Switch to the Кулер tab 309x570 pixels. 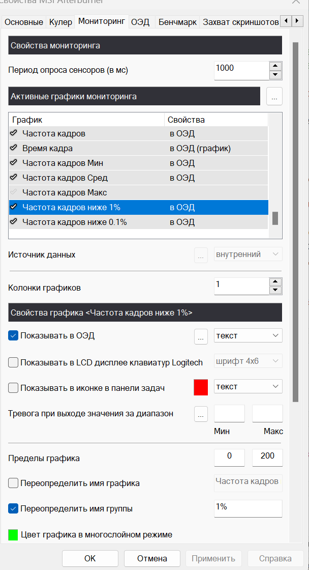60,22
